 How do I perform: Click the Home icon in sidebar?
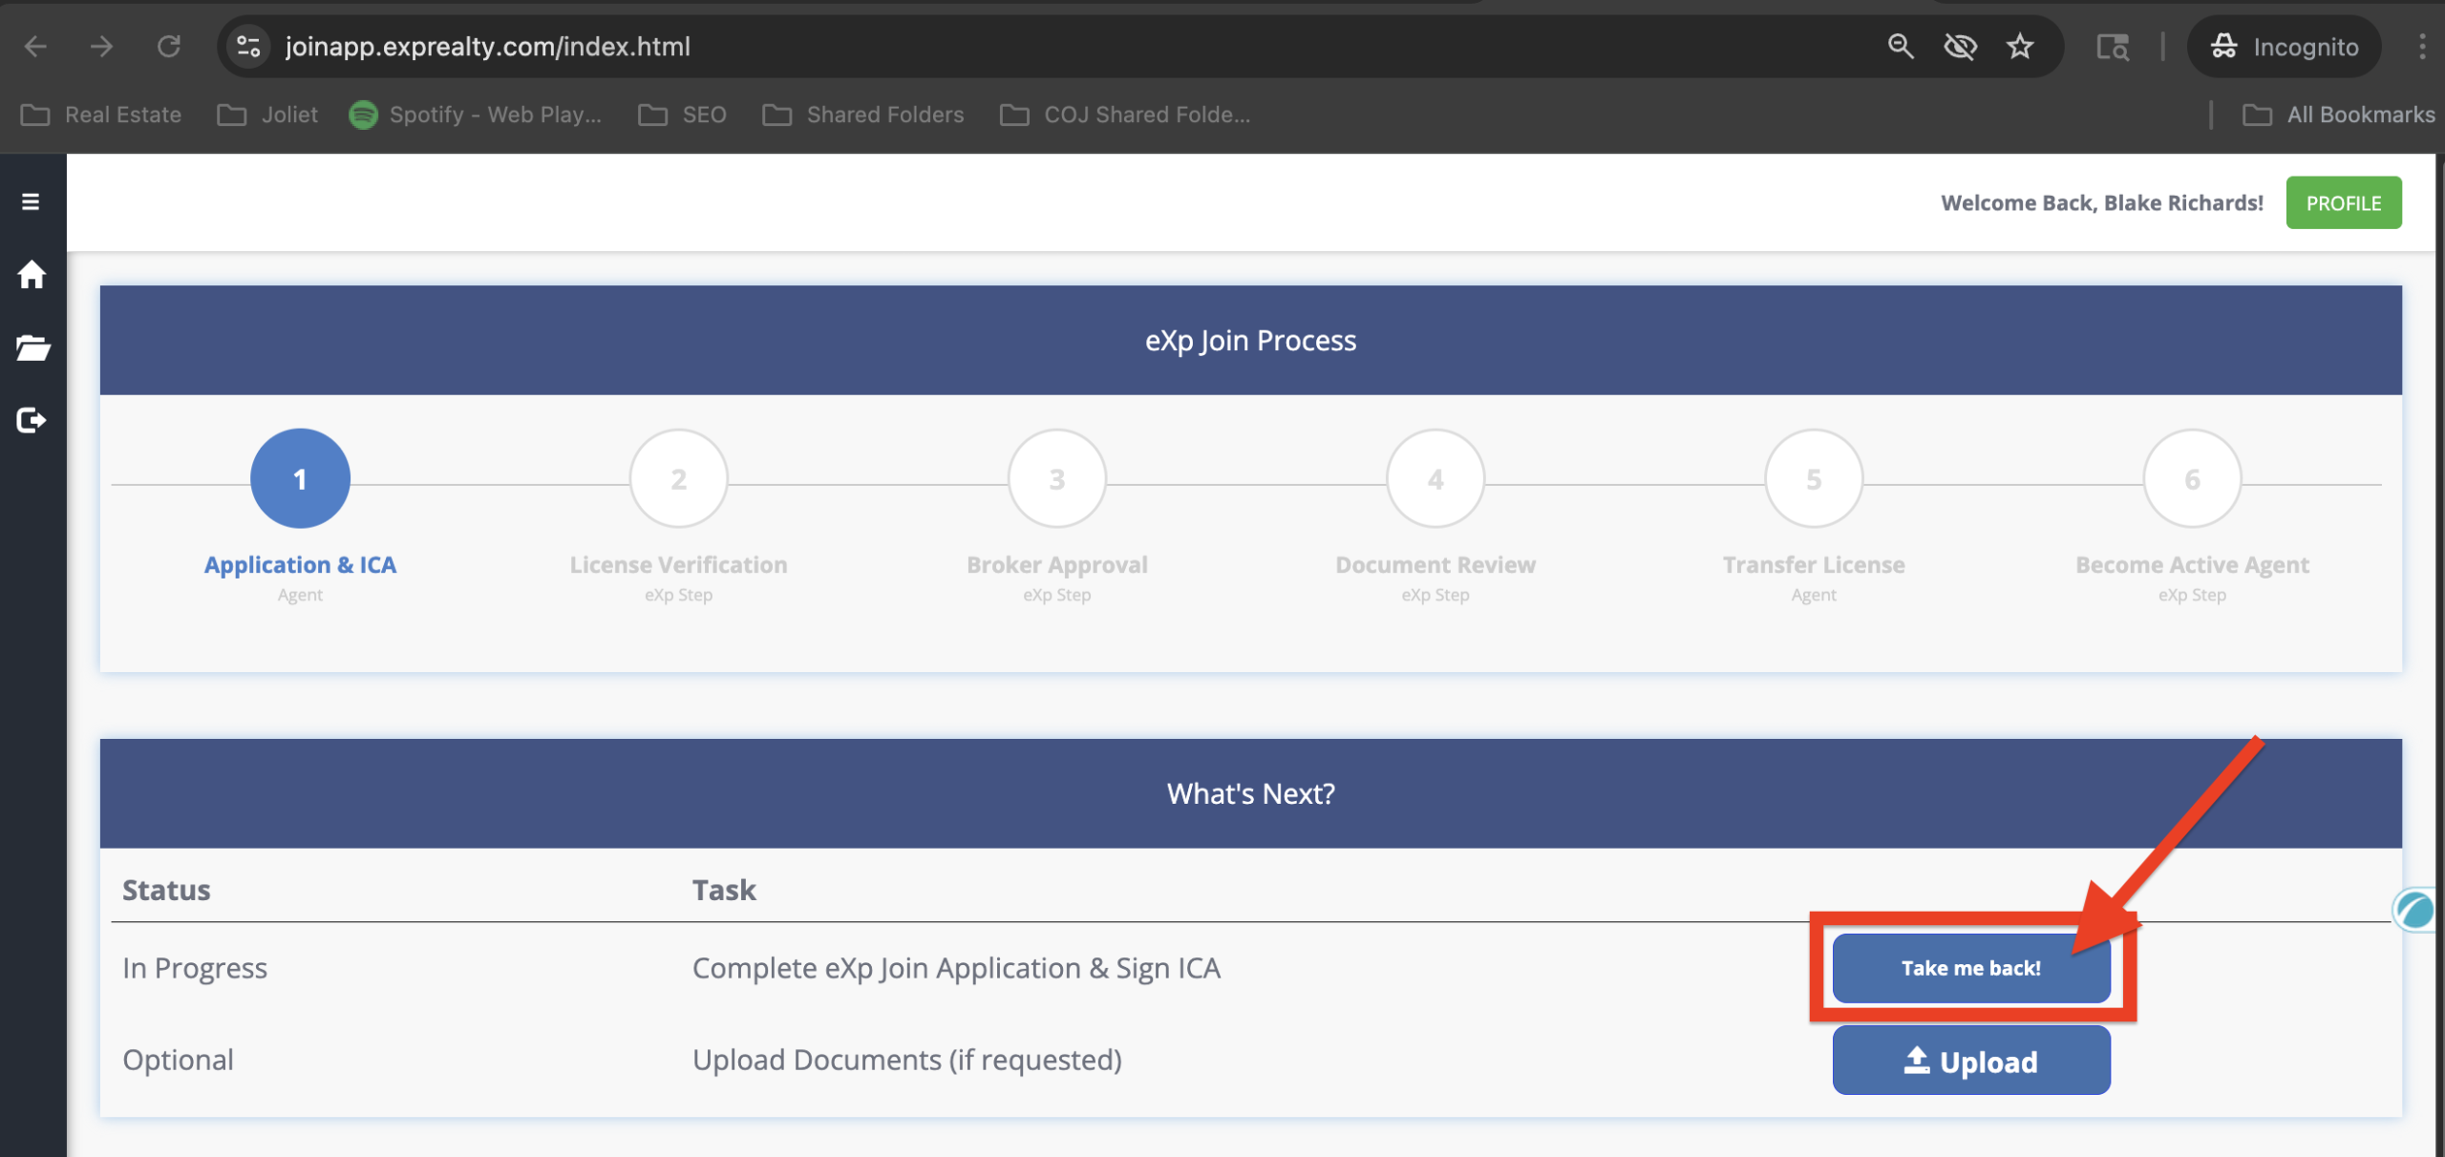(x=32, y=275)
